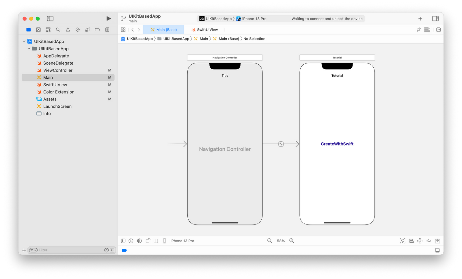
Task: Toggle the dark appearance mode control
Action: [x=139, y=241]
